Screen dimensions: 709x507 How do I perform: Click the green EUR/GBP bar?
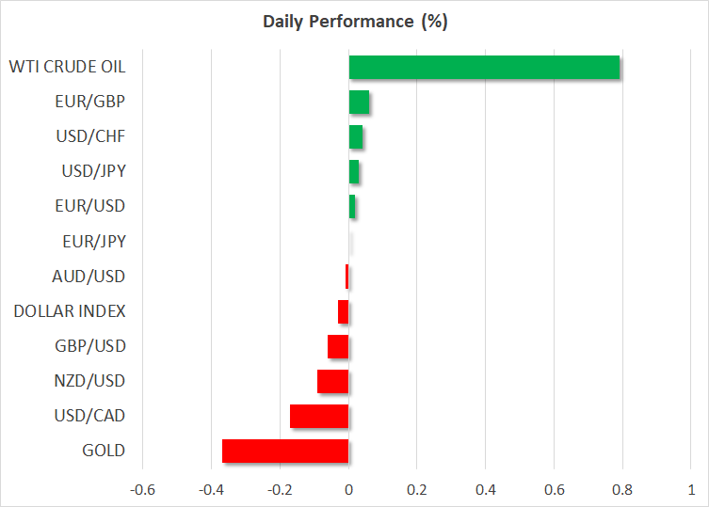pyautogui.click(x=359, y=102)
